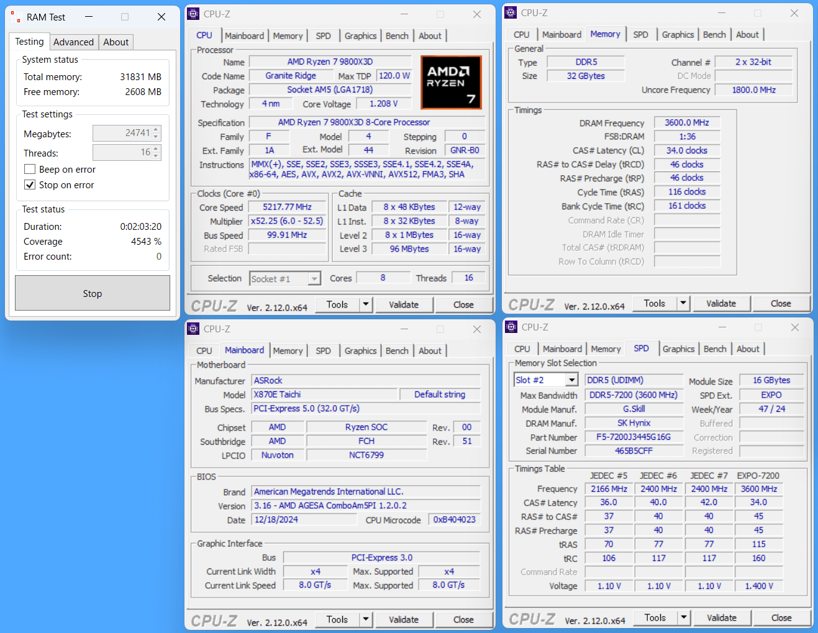818x633 pixels.
Task: Open the About tab in RAM Test
Action: point(116,42)
